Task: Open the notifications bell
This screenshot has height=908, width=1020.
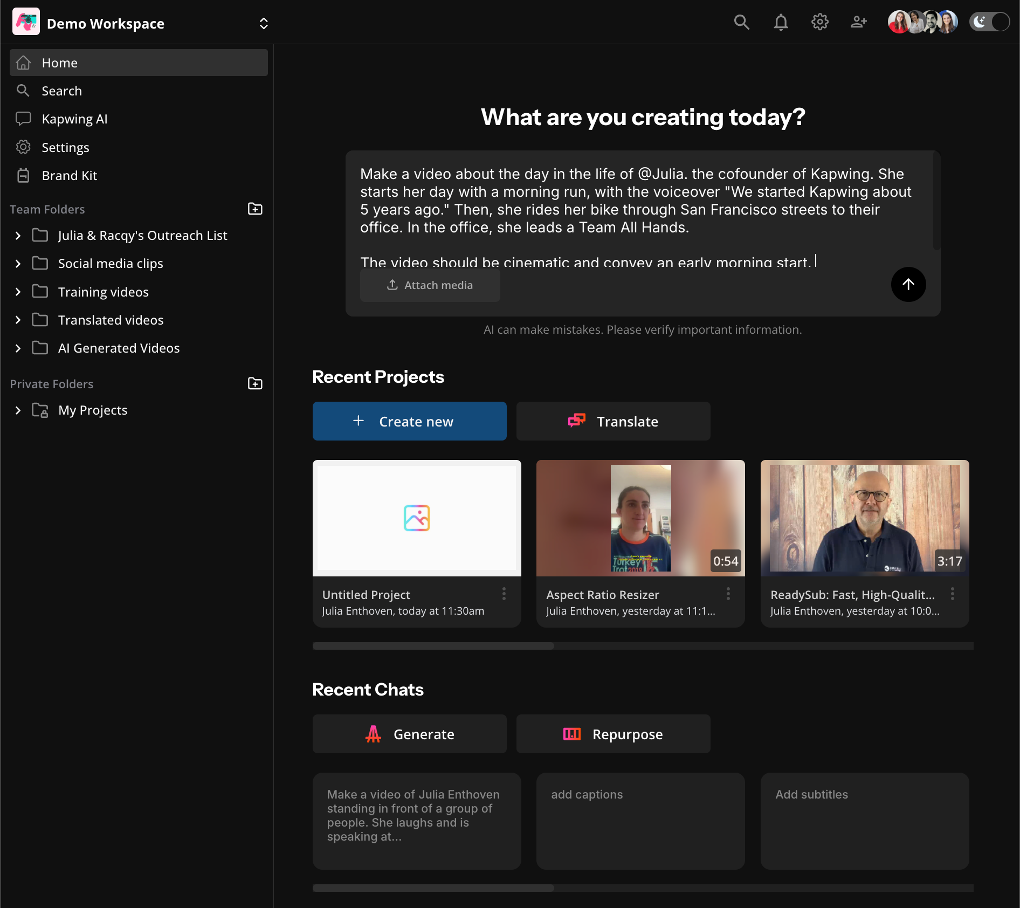Action: (x=781, y=22)
